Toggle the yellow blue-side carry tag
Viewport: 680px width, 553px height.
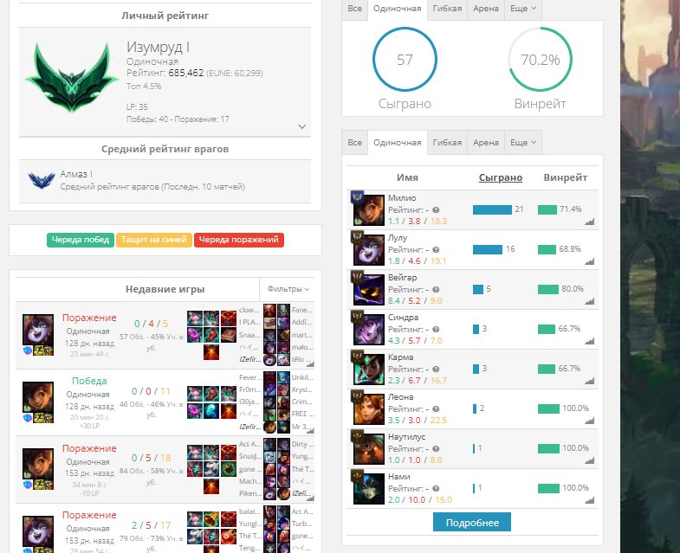click(x=154, y=240)
